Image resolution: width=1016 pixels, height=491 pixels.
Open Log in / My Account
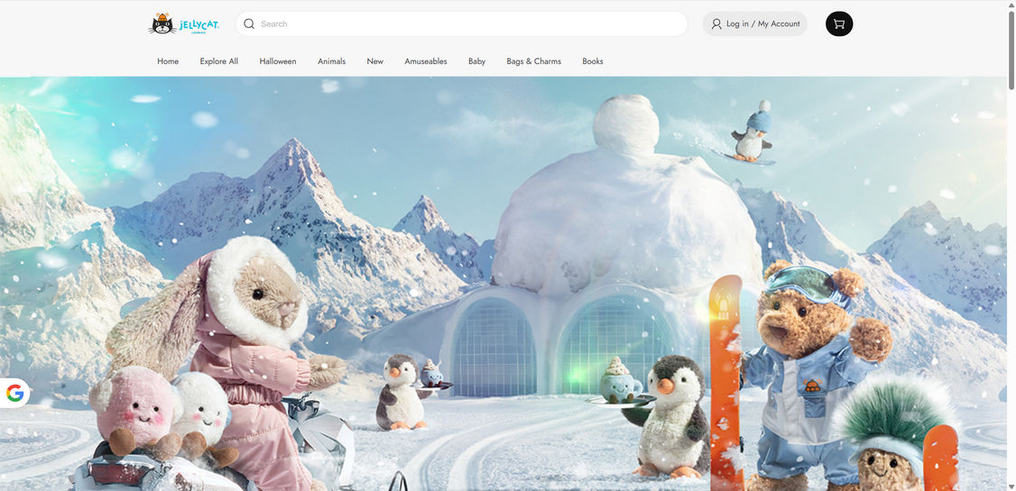[x=755, y=24]
